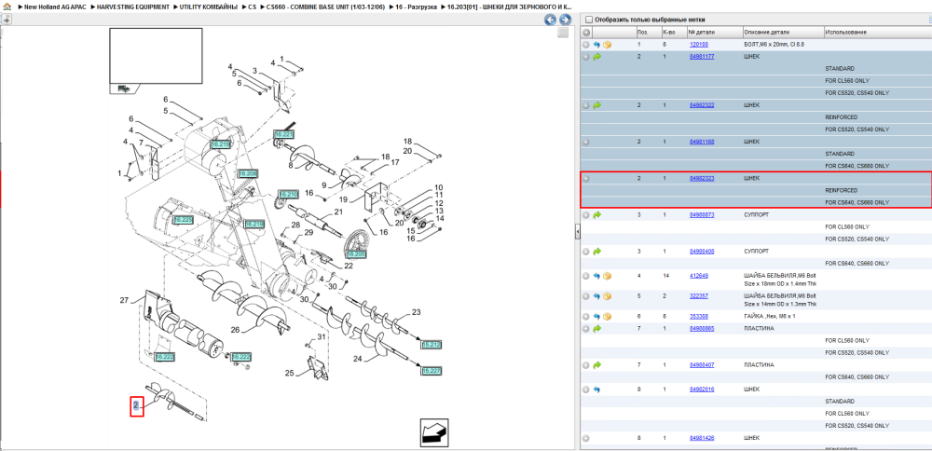Click package box icon for part 322357
Image resolution: width=932 pixels, height=451 pixels.
608,296
